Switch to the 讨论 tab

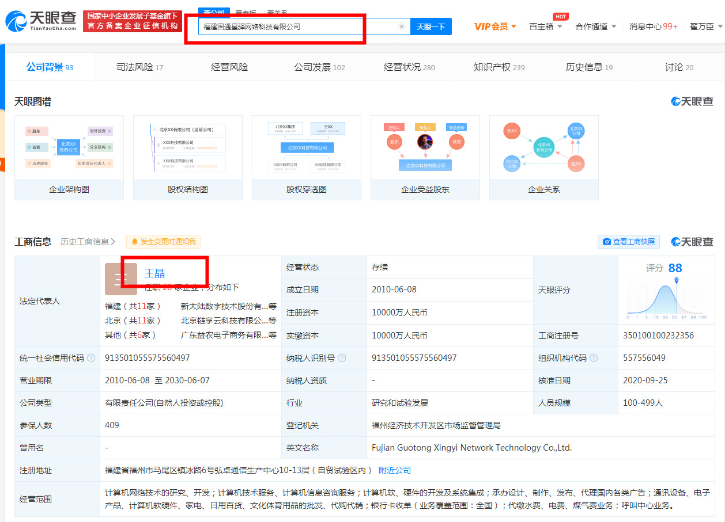click(x=679, y=67)
